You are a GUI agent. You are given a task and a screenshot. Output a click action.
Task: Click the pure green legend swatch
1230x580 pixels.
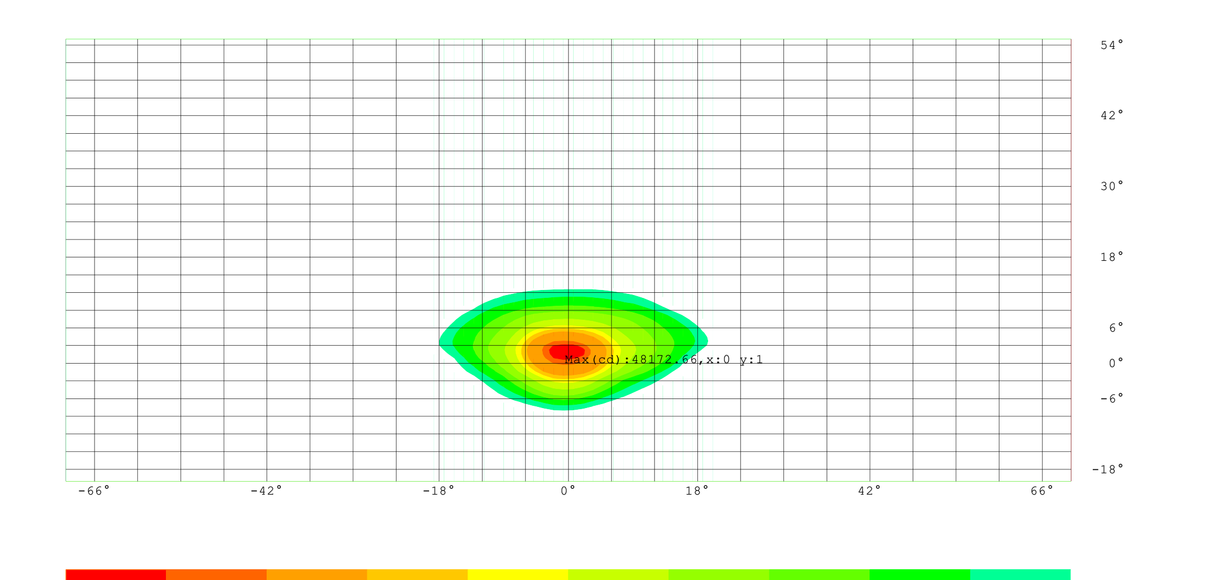920,574
